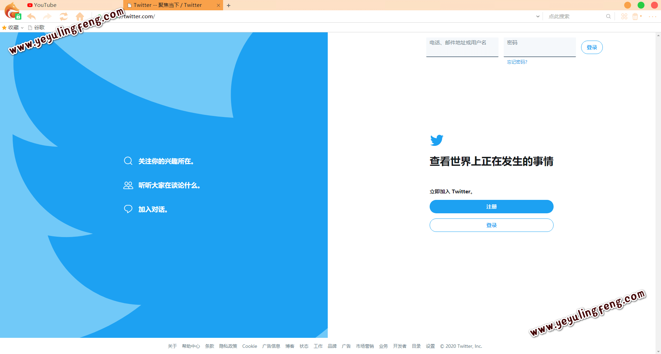Click the blue 注册 sign up button
This screenshot has width=661, height=354.
click(491, 206)
